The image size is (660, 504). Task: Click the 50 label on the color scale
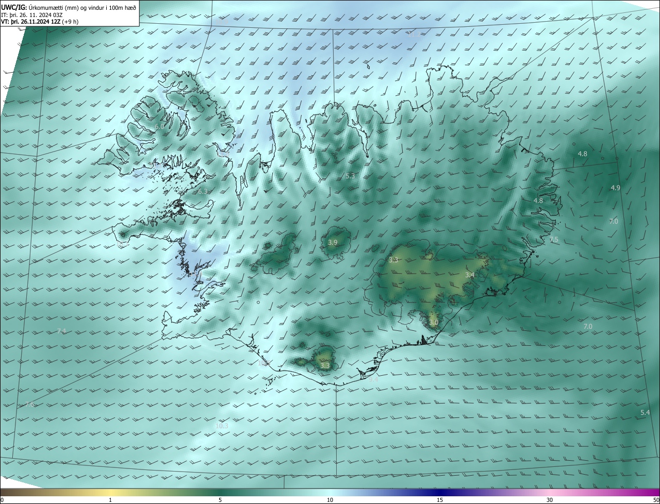(655, 500)
